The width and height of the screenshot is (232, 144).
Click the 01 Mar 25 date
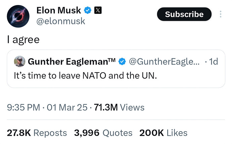pyautogui.click(x=68, y=108)
